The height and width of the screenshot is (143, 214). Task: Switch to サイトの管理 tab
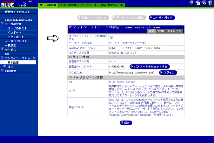coord(68,5)
